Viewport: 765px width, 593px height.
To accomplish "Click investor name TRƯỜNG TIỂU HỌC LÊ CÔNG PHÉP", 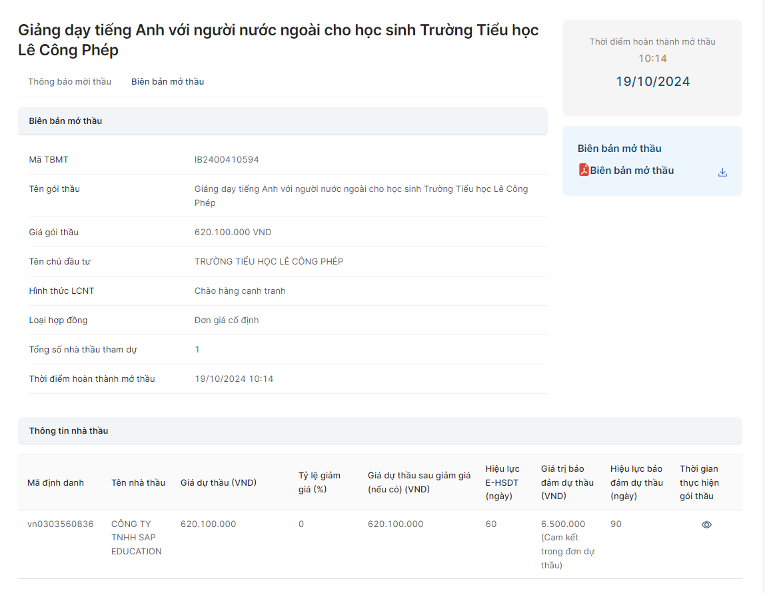I will point(269,262).
